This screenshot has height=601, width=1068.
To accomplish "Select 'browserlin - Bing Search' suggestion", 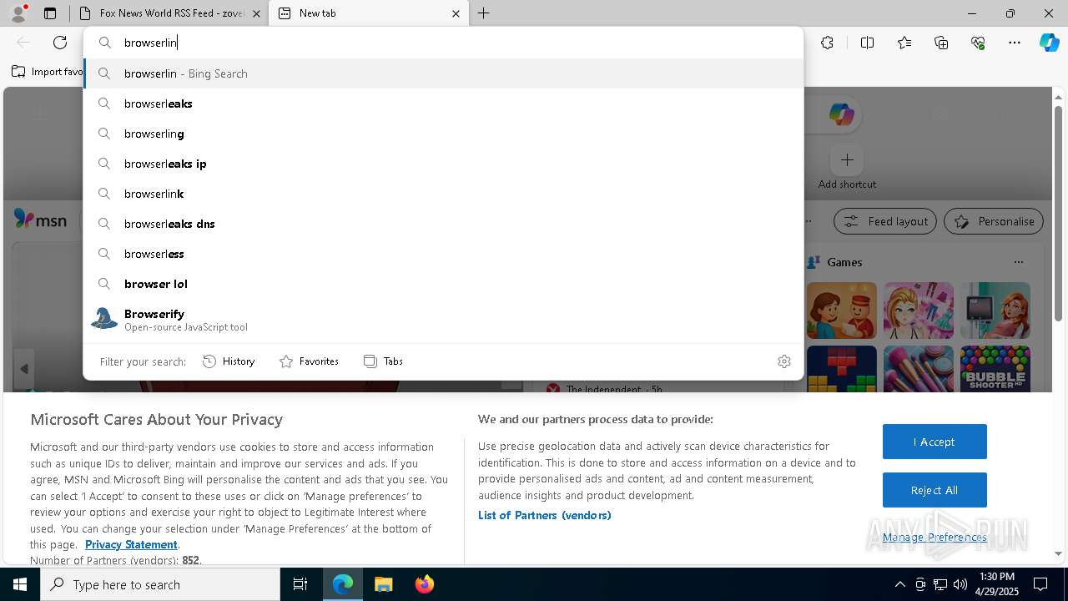I will point(444,73).
